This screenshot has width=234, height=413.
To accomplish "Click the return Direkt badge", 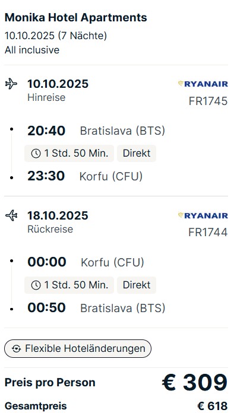I will (137, 285).
